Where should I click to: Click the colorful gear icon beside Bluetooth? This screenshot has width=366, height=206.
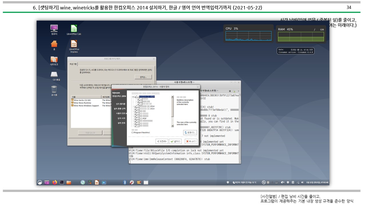pos(132,182)
